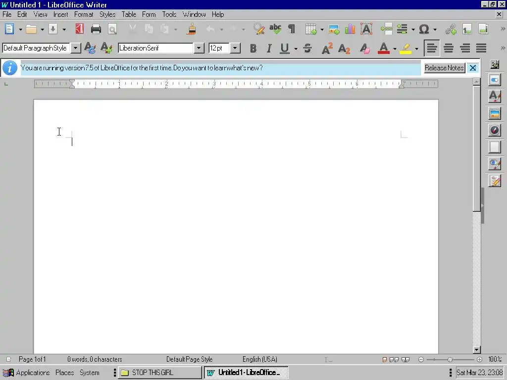Click the Save document icon

53,29
